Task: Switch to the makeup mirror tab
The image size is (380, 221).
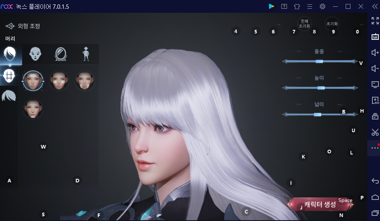Action: [x=61, y=54]
